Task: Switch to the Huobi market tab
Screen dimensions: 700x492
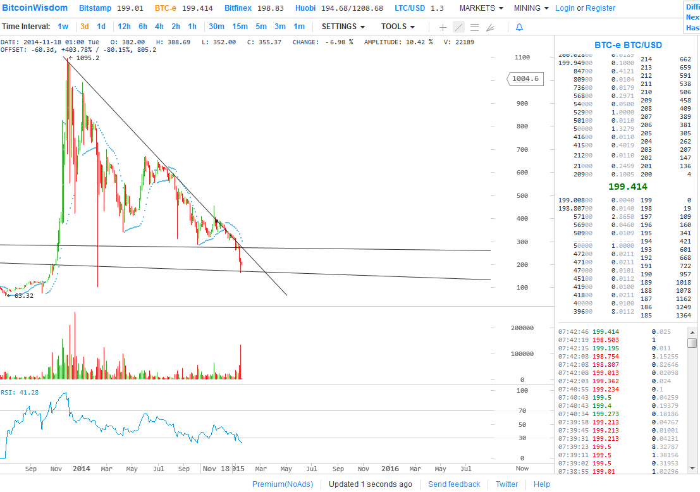Action: [x=305, y=8]
